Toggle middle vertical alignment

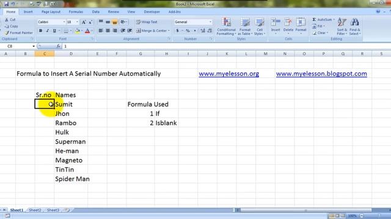pos(108,22)
